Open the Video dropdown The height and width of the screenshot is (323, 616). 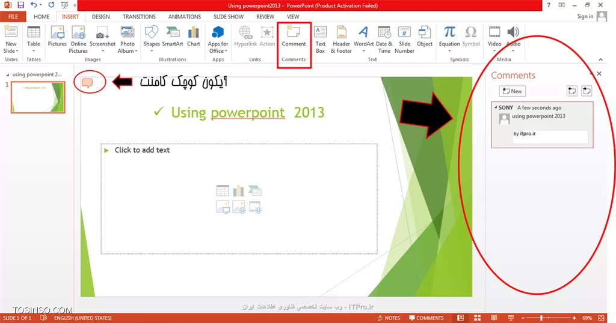[x=494, y=50]
